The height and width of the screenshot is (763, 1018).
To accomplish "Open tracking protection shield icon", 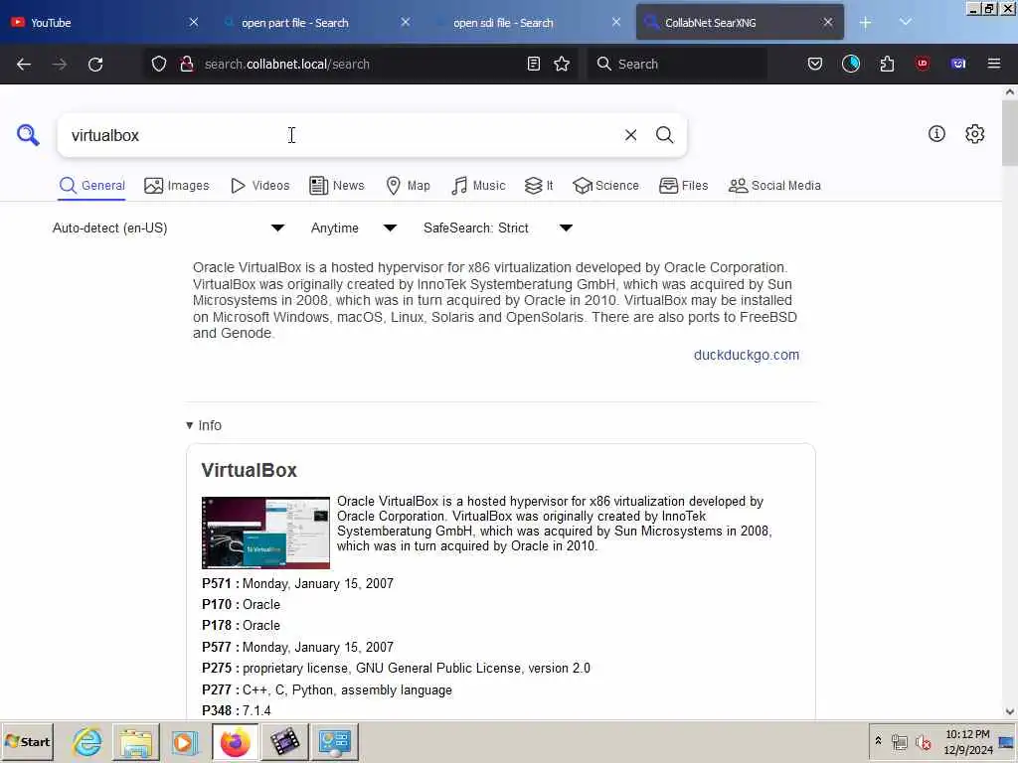I will pyautogui.click(x=159, y=64).
